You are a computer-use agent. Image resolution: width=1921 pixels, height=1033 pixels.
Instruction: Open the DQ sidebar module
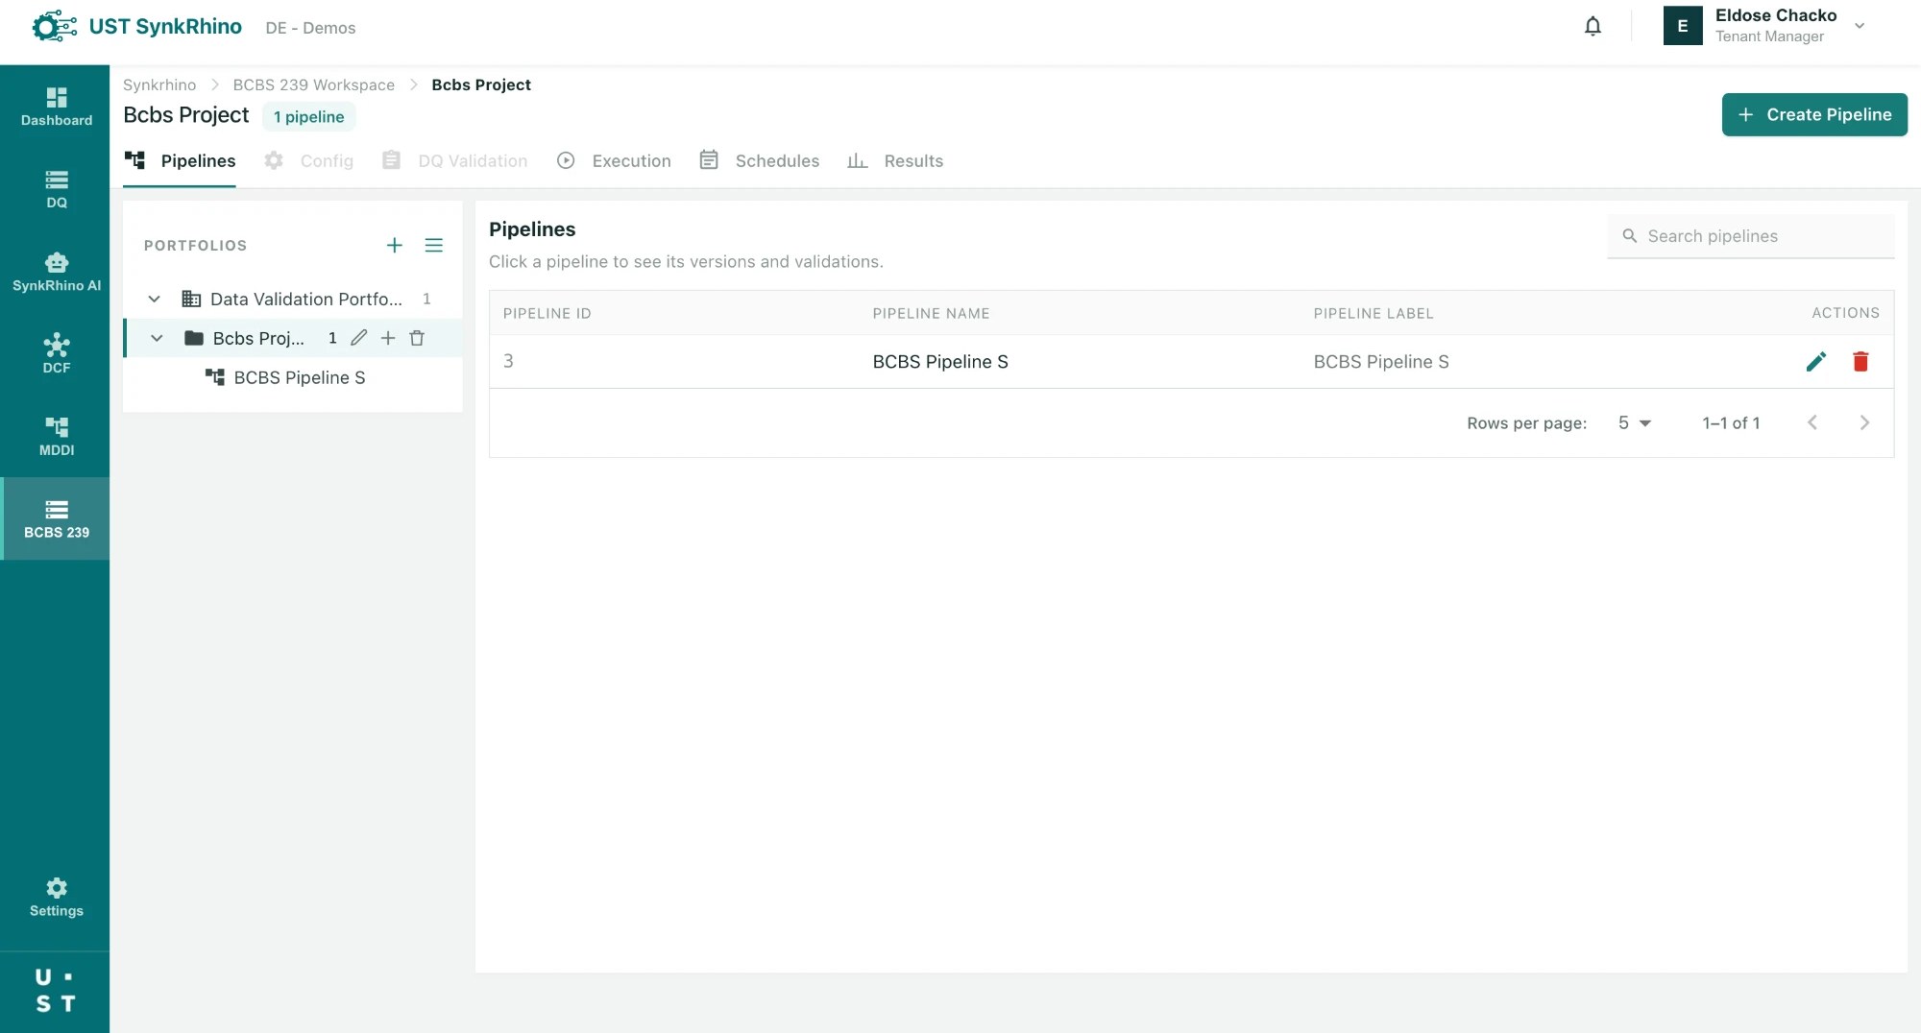(x=56, y=189)
